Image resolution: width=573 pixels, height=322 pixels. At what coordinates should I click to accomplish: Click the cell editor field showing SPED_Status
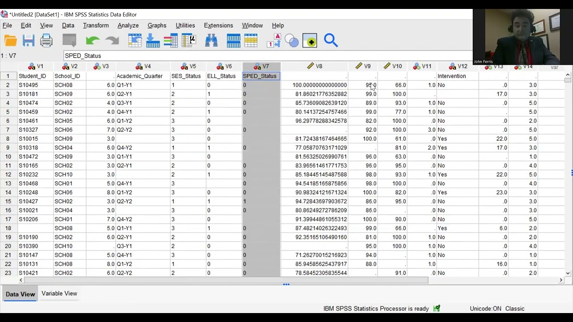pos(268,56)
